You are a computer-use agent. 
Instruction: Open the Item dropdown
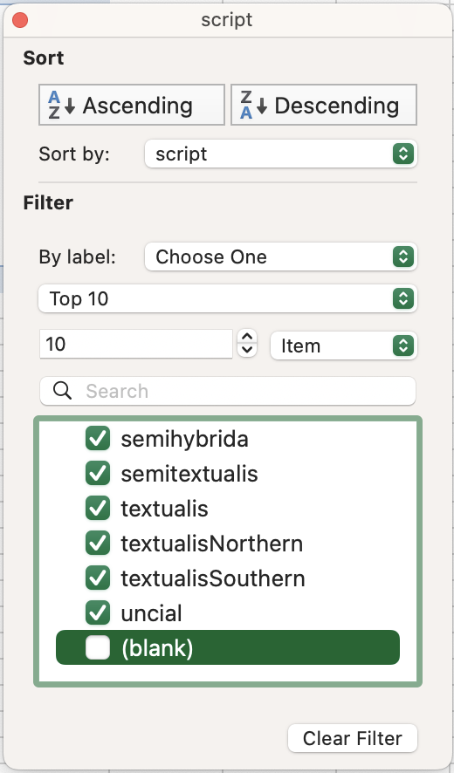(344, 346)
